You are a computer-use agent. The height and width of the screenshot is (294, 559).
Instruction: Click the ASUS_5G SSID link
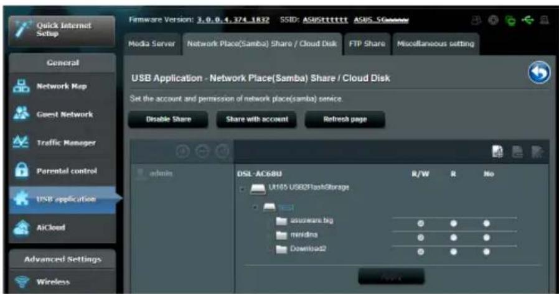point(381,20)
